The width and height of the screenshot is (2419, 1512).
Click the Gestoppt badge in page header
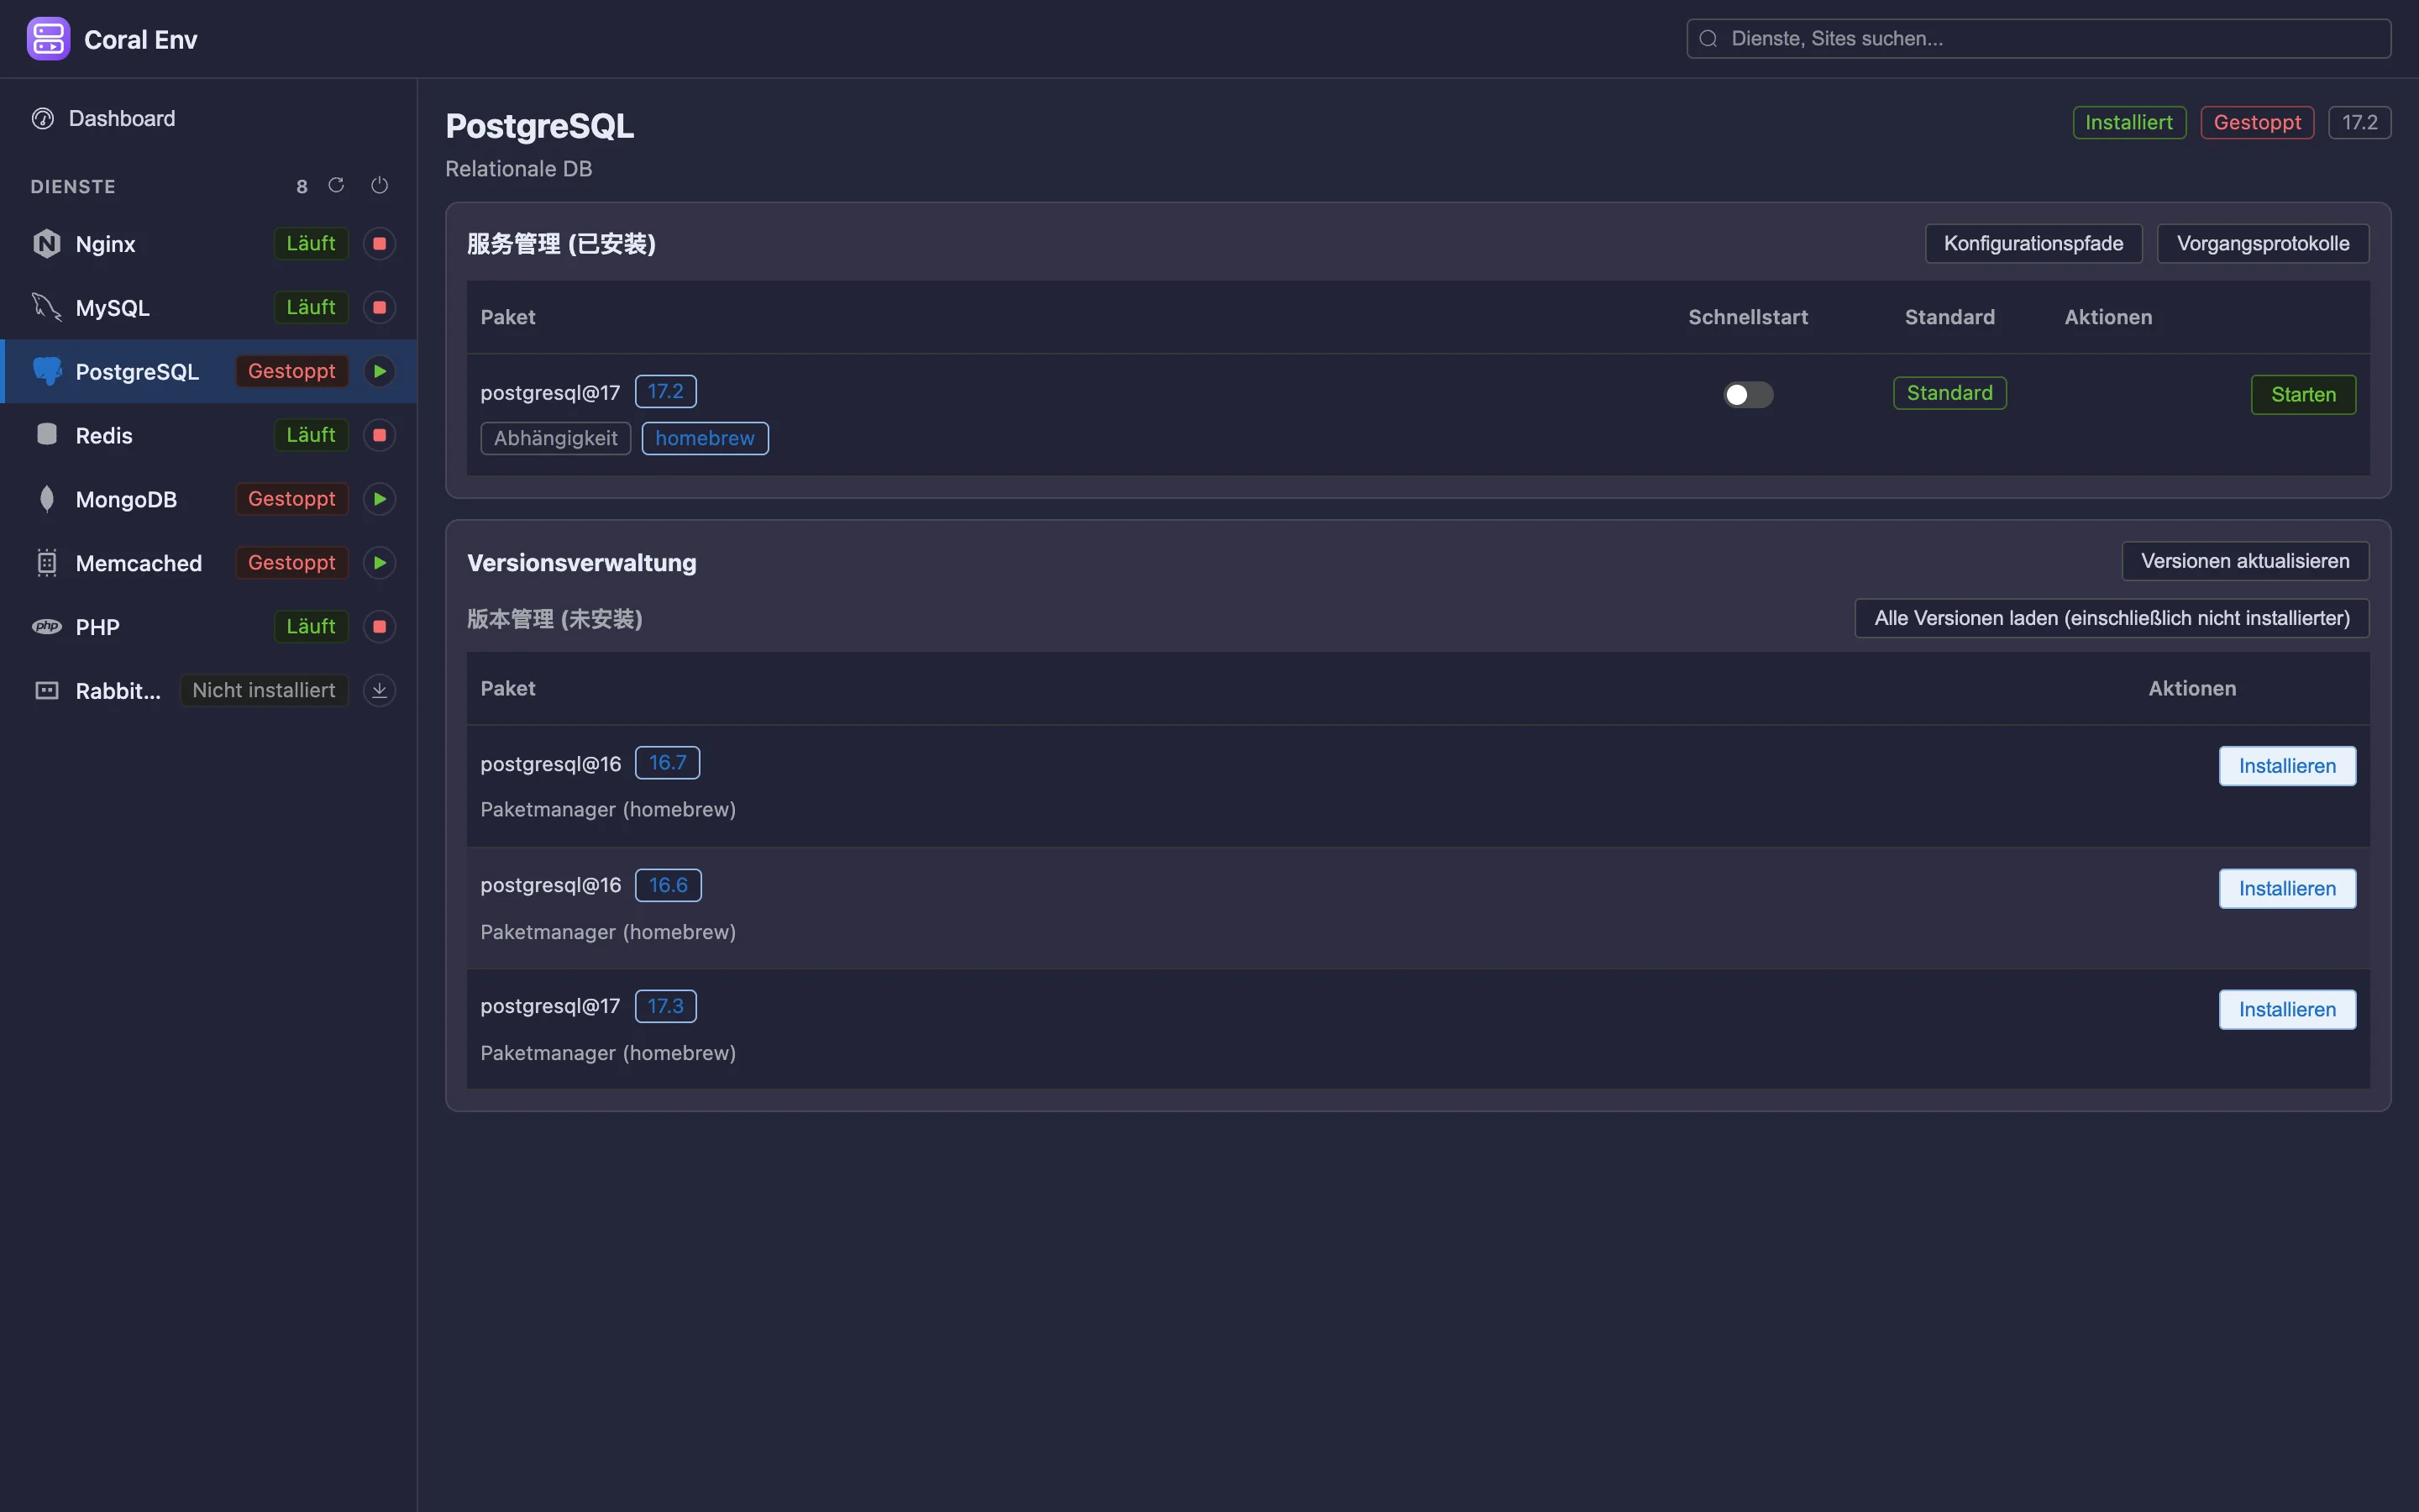pyautogui.click(x=2257, y=122)
